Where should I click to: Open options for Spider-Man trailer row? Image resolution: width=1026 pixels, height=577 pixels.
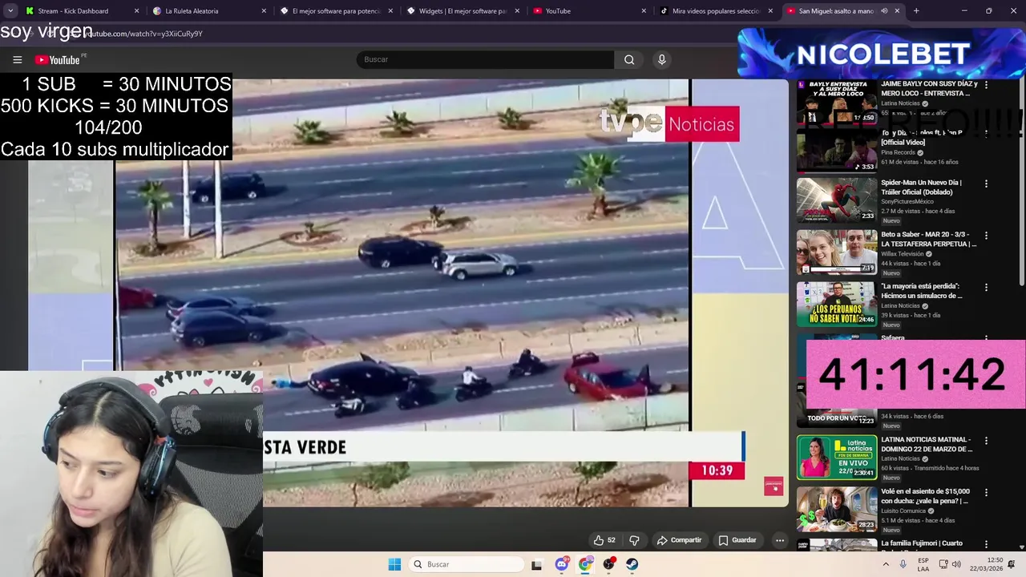986,184
